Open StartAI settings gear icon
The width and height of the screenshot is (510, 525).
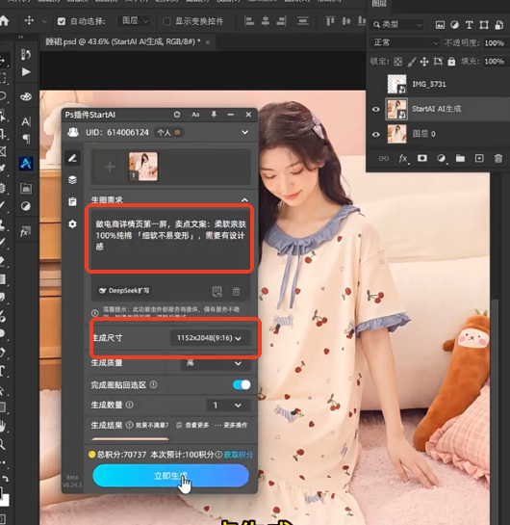[x=72, y=224]
